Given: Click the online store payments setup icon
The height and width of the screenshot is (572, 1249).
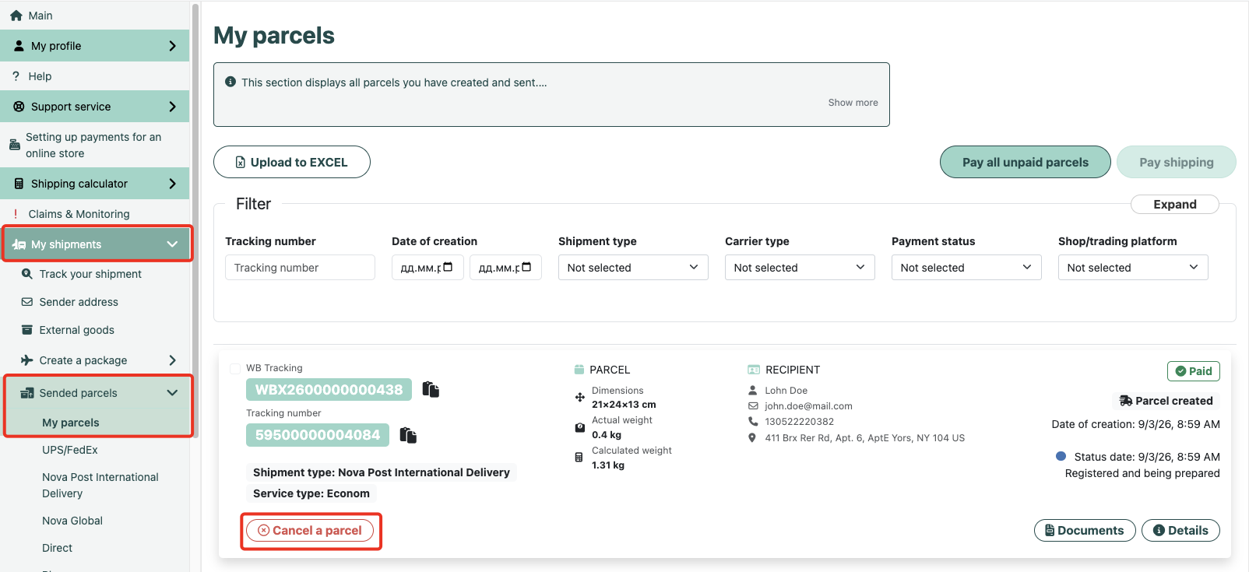Looking at the screenshot, I should [x=15, y=145].
